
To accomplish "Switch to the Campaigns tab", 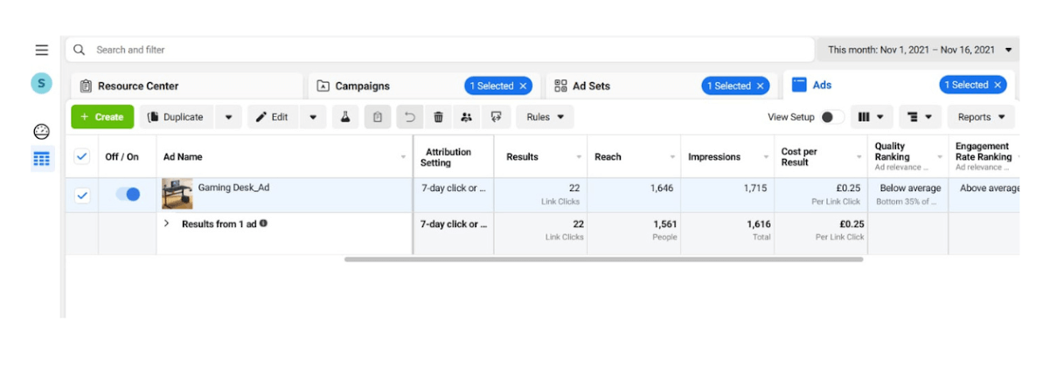I will click(x=363, y=86).
